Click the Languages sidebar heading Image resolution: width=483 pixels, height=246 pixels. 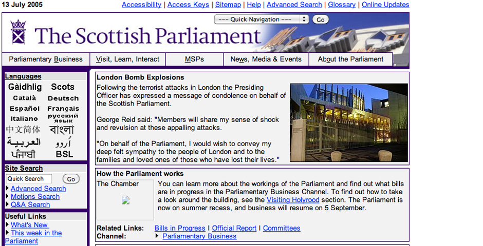(x=23, y=76)
